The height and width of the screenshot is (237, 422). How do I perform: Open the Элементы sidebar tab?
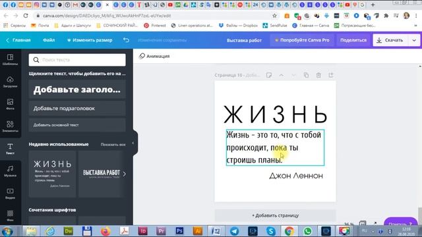tap(11, 126)
